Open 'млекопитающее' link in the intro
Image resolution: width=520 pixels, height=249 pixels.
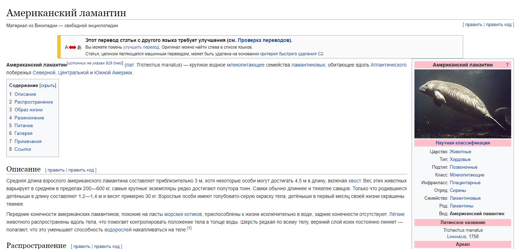(x=245, y=65)
